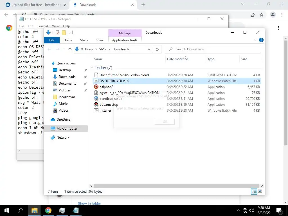
Task: Switch to large thumbnails view icon
Action: [260, 191]
